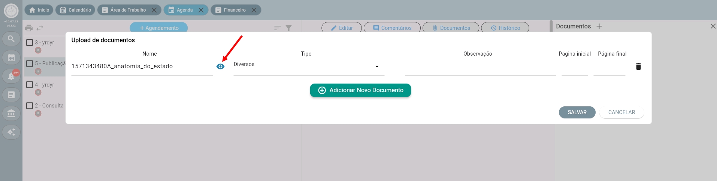The image size is (717, 181).
Task: Tick the 2 - Consulta checkbox
Action: (x=30, y=106)
